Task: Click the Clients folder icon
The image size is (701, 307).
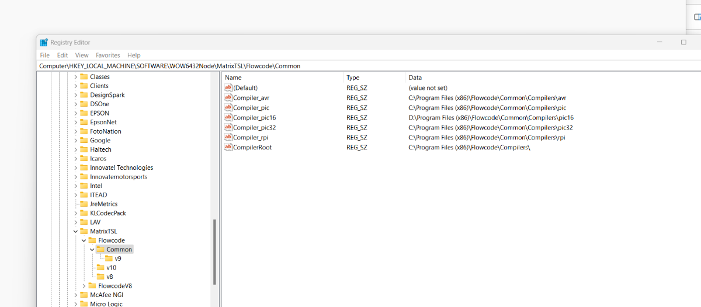Action: pyautogui.click(x=84, y=86)
